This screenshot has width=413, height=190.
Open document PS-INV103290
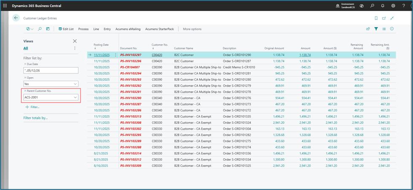tap(131, 98)
